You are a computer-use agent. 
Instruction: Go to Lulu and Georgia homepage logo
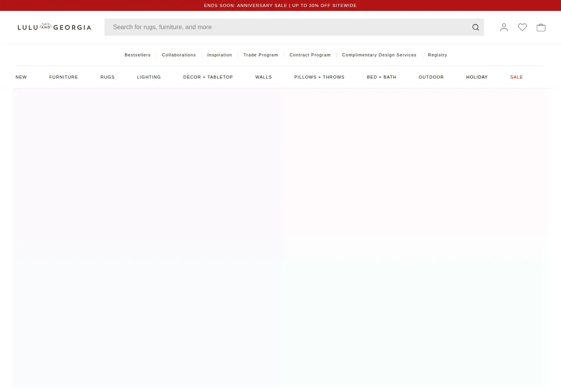(55, 27)
